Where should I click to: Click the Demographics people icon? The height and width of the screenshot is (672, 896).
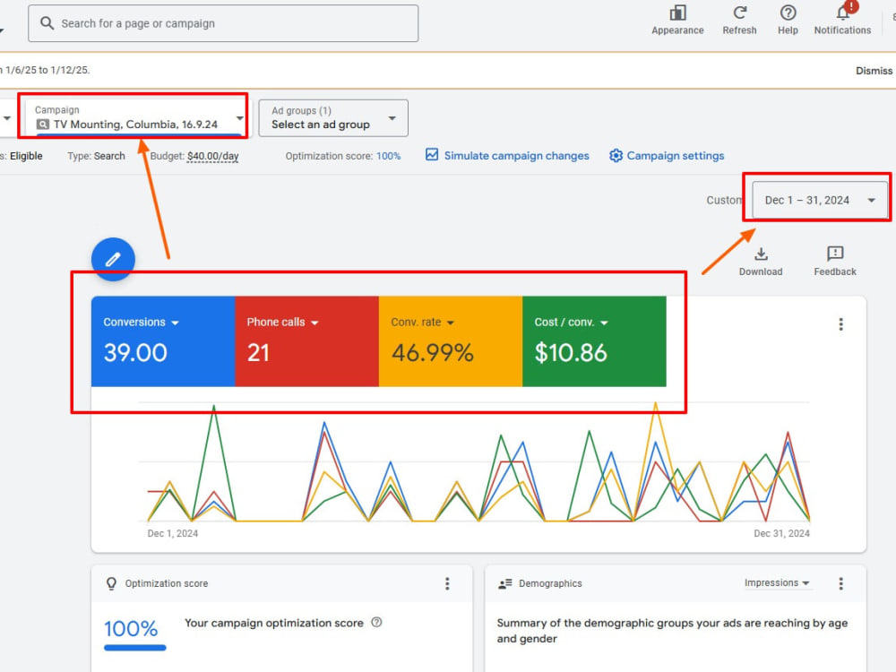coord(505,583)
